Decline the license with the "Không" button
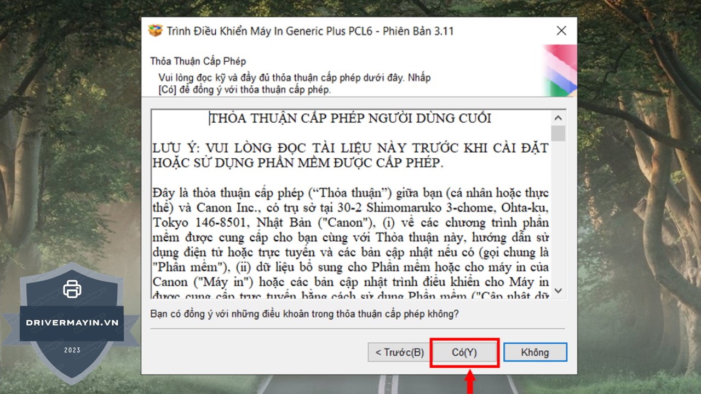This screenshot has width=701, height=394. (x=535, y=352)
